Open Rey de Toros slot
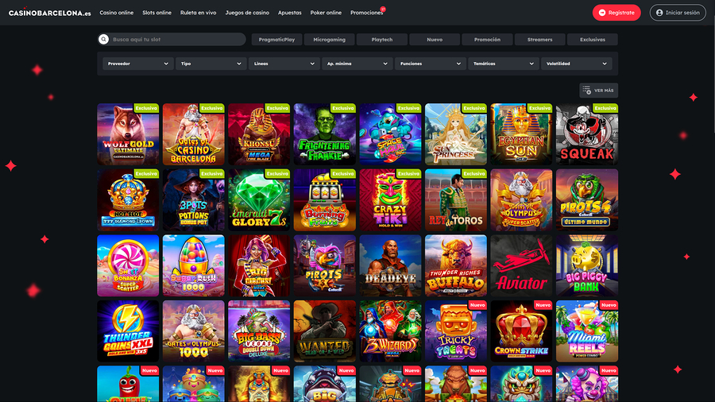Image resolution: width=715 pixels, height=402 pixels. pos(456,200)
